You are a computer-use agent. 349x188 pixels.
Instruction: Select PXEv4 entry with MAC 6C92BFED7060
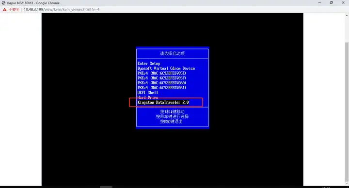pos(161,83)
